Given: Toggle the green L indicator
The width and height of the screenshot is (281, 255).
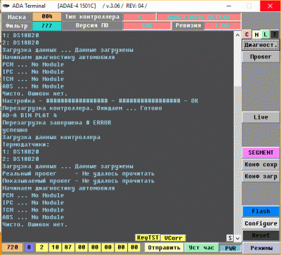Looking at the screenshot, I should (266, 34).
